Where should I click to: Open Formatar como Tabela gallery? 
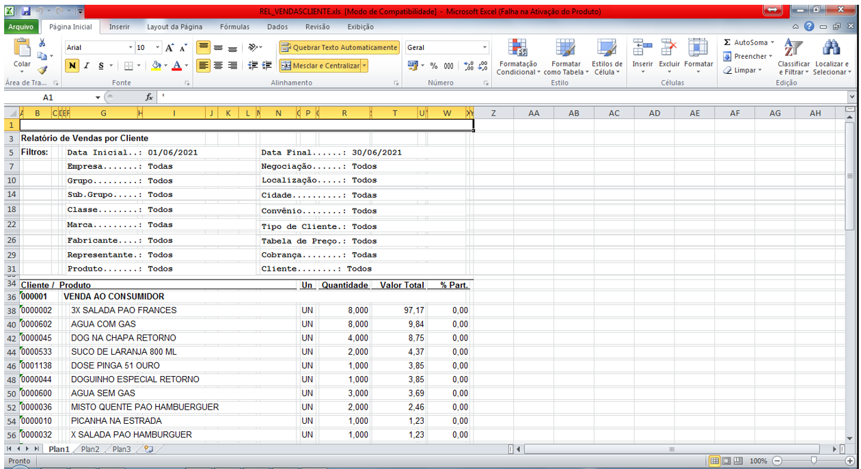pyautogui.click(x=566, y=57)
